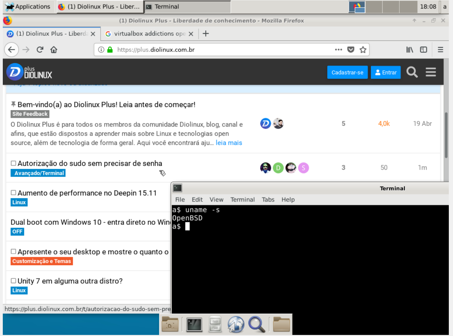Close the virtualbox addictions tab
The width and height of the screenshot is (453, 336).
click(191, 34)
